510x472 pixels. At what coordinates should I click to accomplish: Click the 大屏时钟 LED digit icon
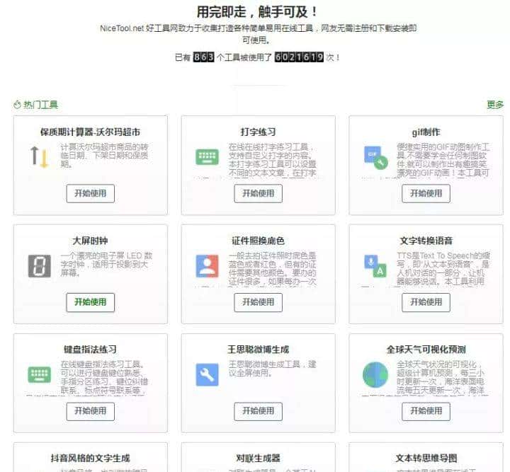(x=40, y=266)
